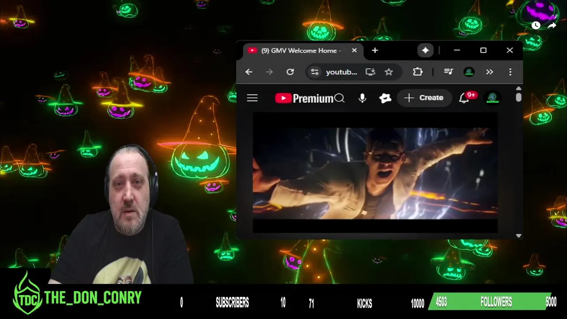Image resolution: width=567 pixels, height=319 pixels.
Task: Click the page scrollbar down arrow
Action: [519, 236]
